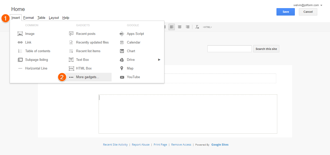This screenshot has height=155, width=330.
Task: Center align text in toolbar
Action: [179, 27]
